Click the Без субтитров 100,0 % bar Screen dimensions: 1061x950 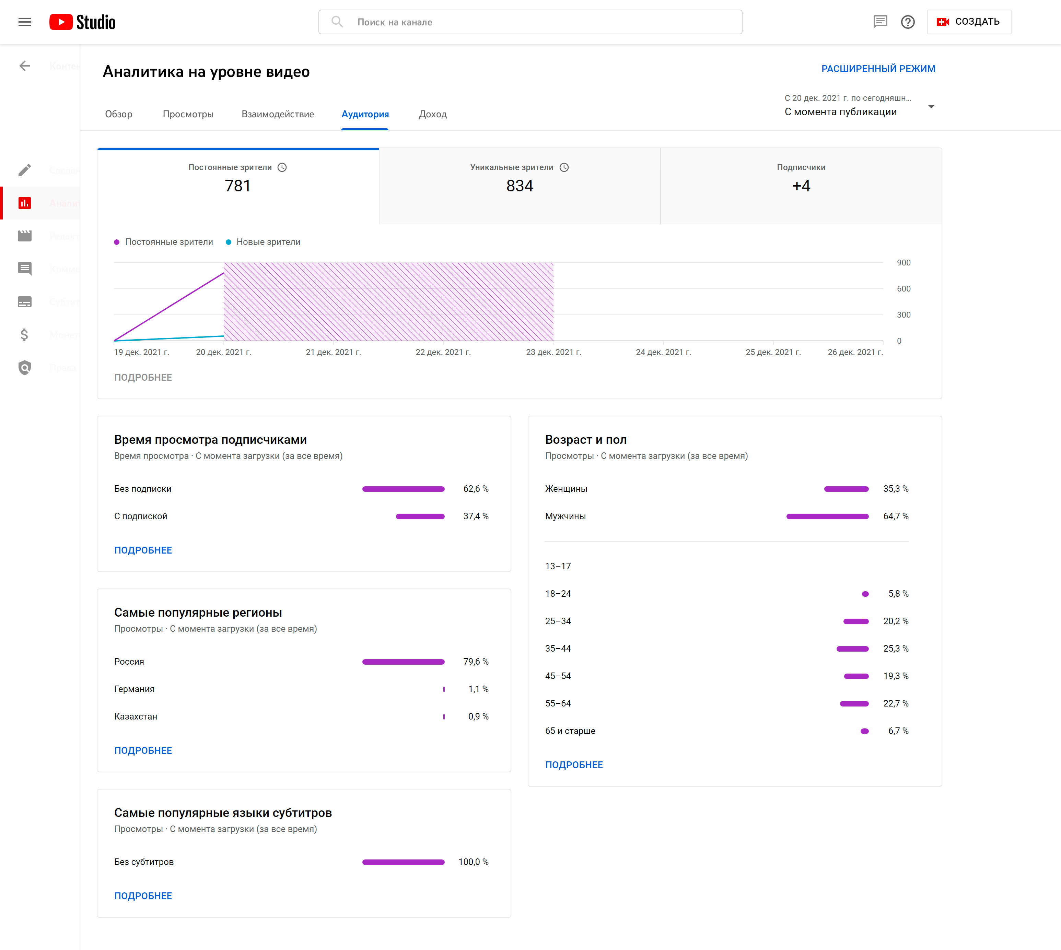pos(404,862)
